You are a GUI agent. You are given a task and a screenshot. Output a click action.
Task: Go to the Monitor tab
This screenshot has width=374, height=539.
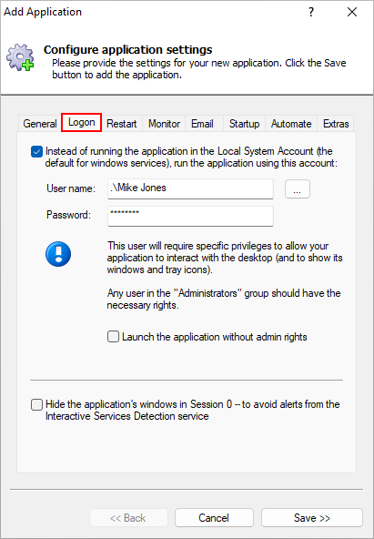tap(164, 124)
